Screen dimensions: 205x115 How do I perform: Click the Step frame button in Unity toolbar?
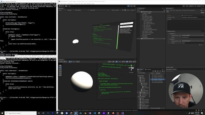pos(134,6)
